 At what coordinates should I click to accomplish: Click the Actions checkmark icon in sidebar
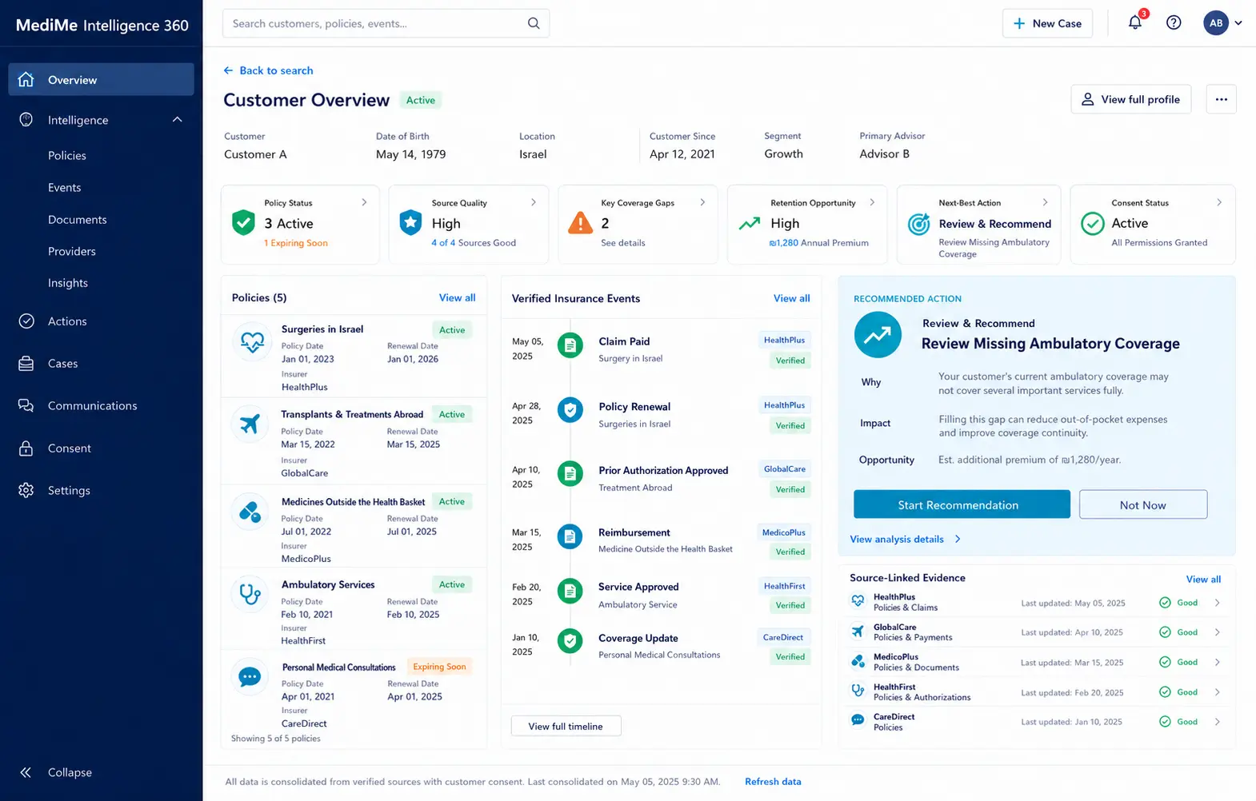pos(26,321)
